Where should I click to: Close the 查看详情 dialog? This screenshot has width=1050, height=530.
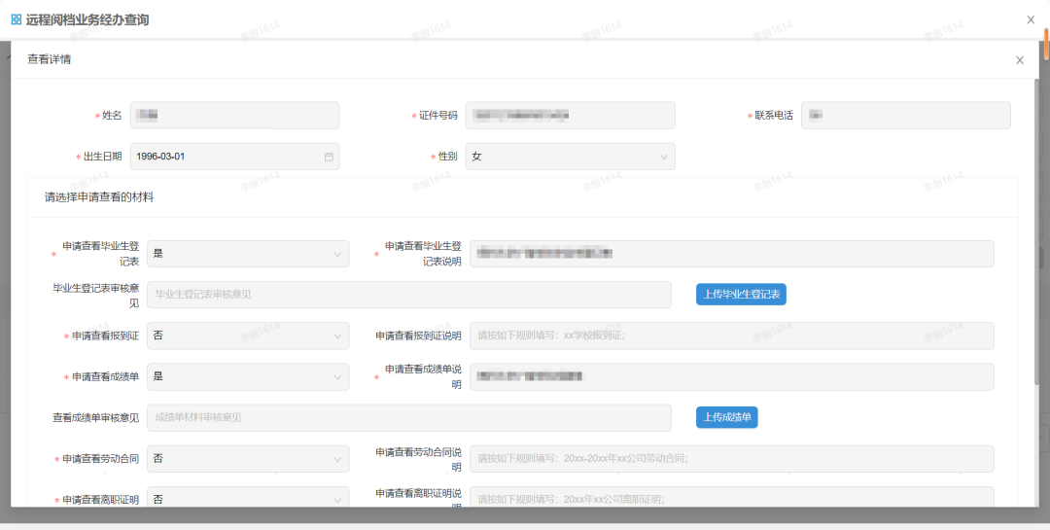[x=1020, y=60]
